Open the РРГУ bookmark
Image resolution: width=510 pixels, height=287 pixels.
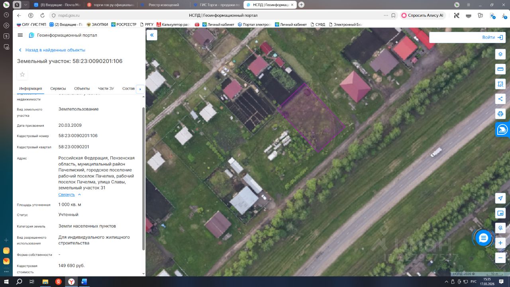pos(146,24)
